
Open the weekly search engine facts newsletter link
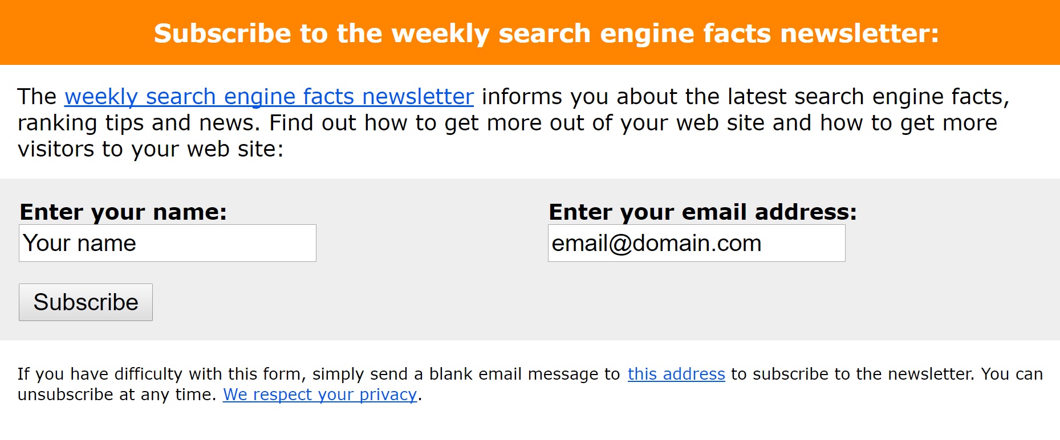coord(269,97)
